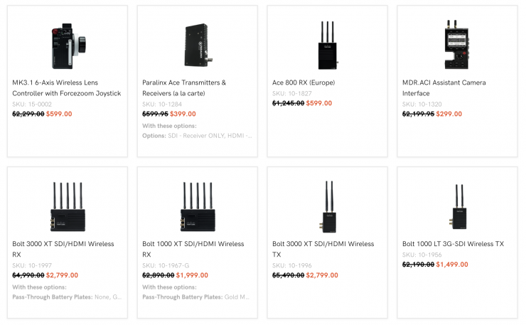
Task: View the Bolt 3000 XT Wireless TX image
Action: point(327,205)
